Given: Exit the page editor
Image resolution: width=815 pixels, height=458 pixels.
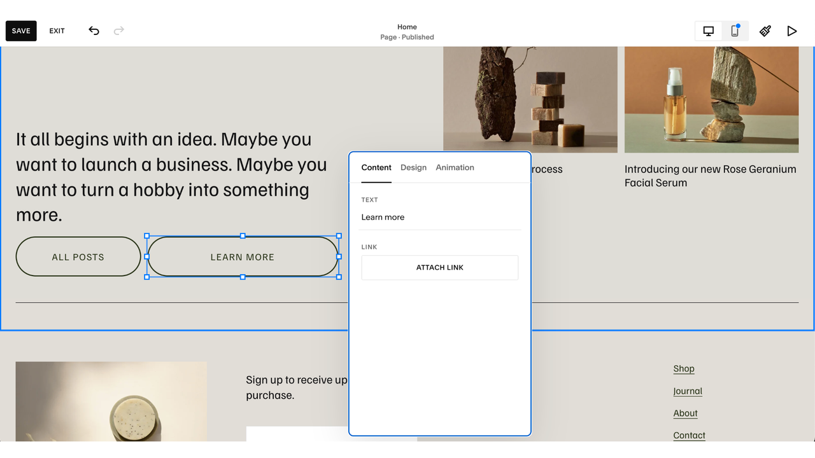Looking at the screenshot, I should coord(57,31).
